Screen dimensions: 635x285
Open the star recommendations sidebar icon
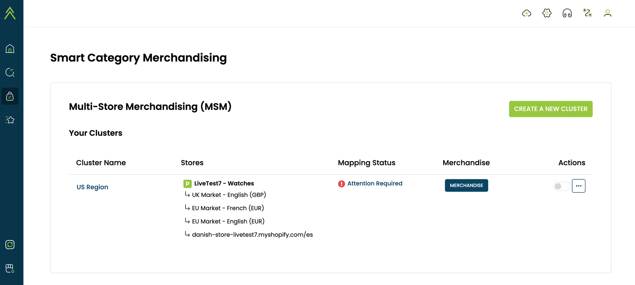tap(10, 120)
